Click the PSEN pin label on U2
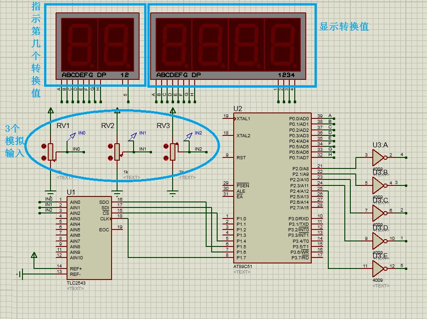Screen dimensions: 427x319 [243, 185]
